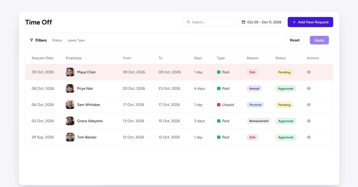This screenshot has width=358, height=187.
Task: Click Sick reason tag in Maya Chen row
Action: click(252, 72)
